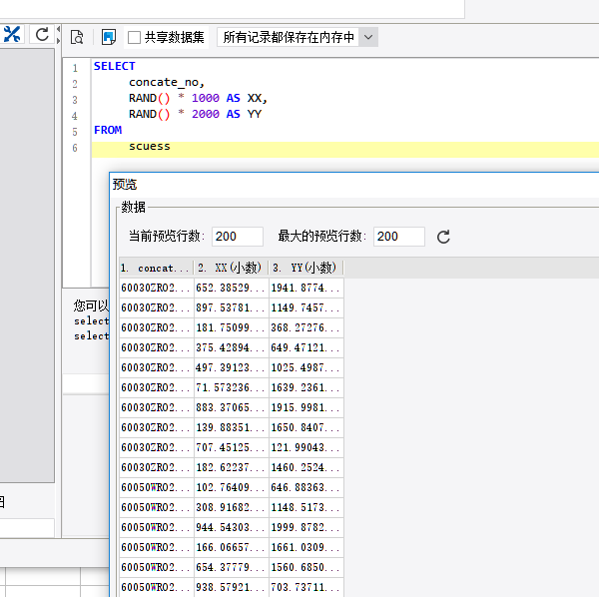
Task: Click the scuess table name on line 6
Action: pos(150,147)
